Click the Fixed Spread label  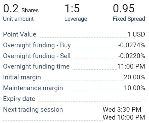pyautogui.click(x=129, y=19)
